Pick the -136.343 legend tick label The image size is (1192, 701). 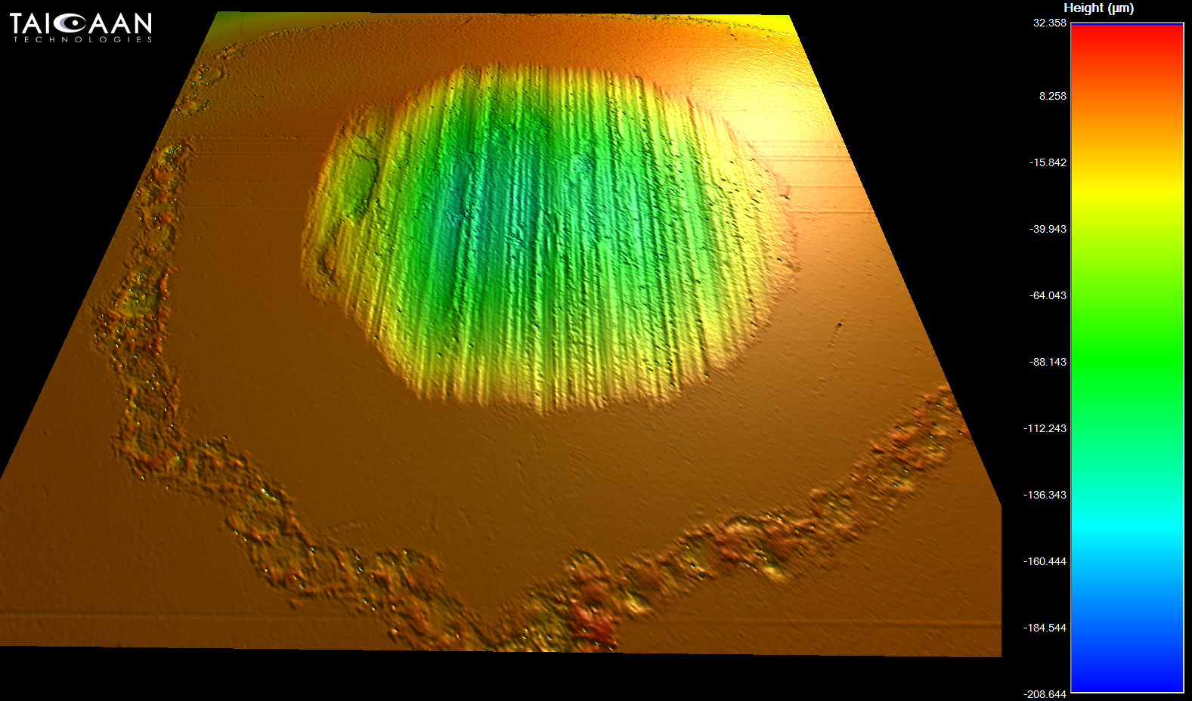pyautogui.click(x=1045, y=495)
